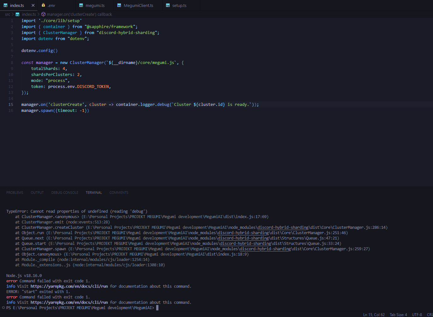
Task: Click the command status circle beside the PowerShell prompt
Action: click(3, 308)
